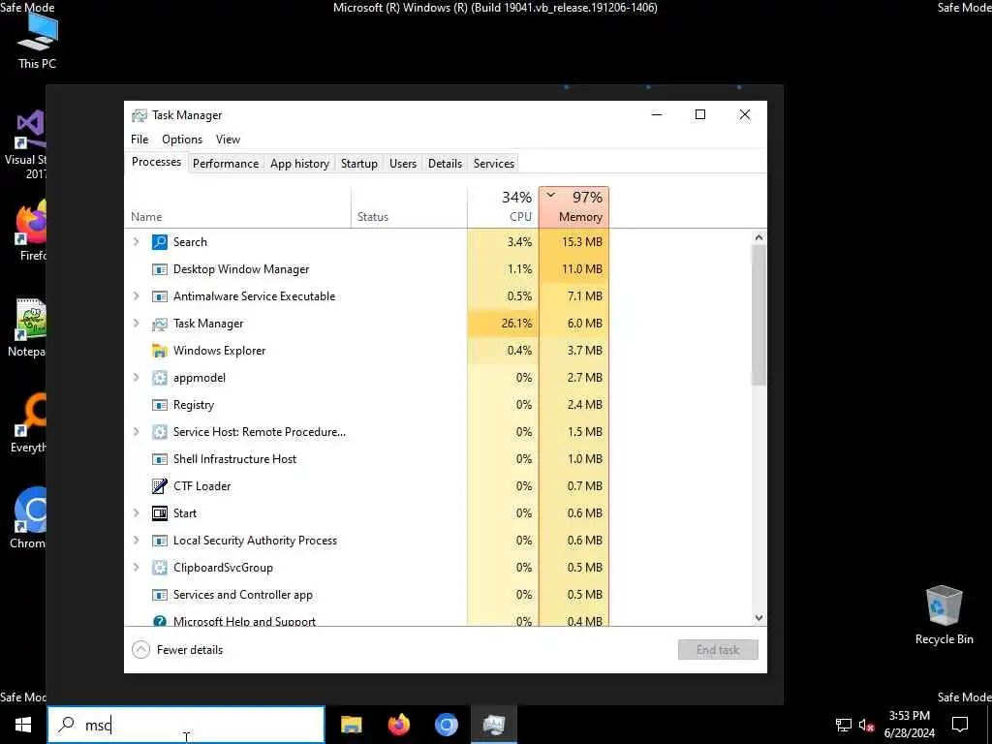Click the End task button
This screenshot has width=992, height=744.
click(x=718, y=650)
